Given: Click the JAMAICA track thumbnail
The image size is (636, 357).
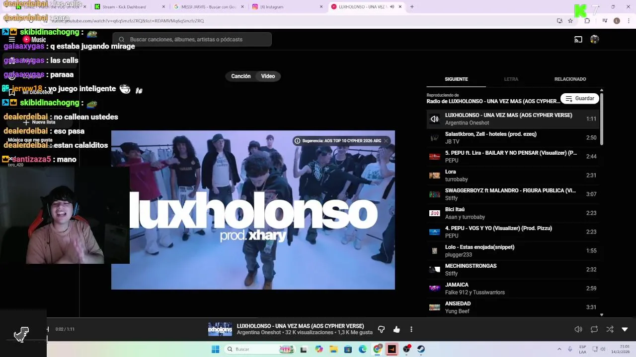Looking at the screenshot, I should tap(435, 289).
